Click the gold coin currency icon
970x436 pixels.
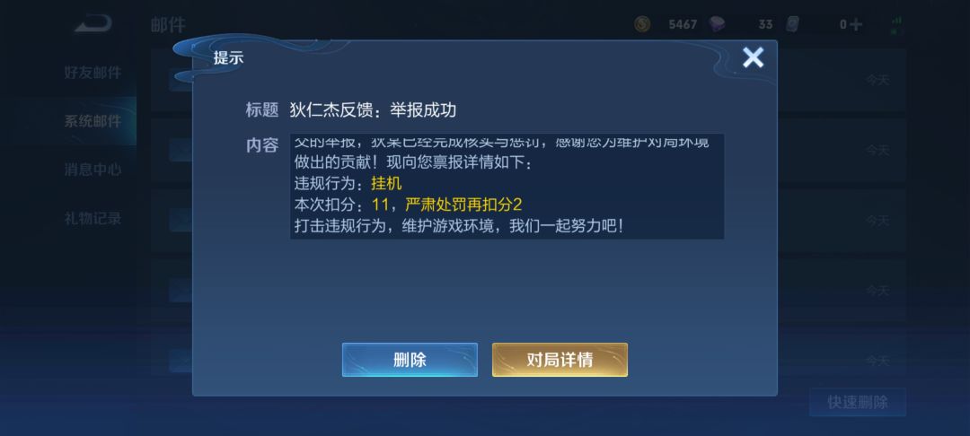(x=642, y=24)
